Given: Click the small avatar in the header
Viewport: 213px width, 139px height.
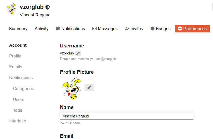Looking at the screenshot, I should tap(12, 9).
